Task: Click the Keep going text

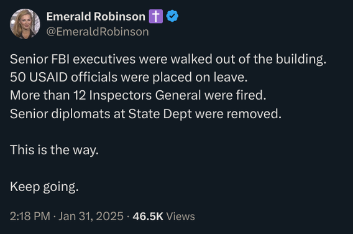Action: click(44, 187)
